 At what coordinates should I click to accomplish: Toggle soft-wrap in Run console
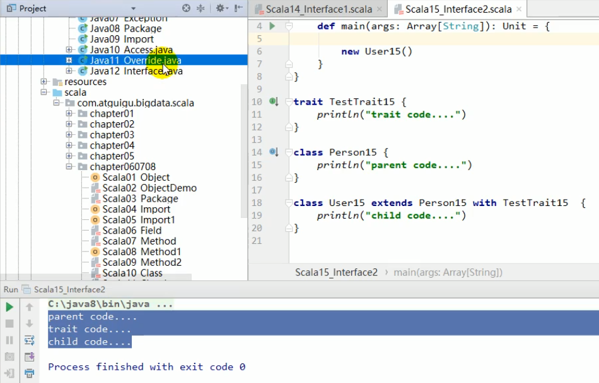tap(30, 340)
